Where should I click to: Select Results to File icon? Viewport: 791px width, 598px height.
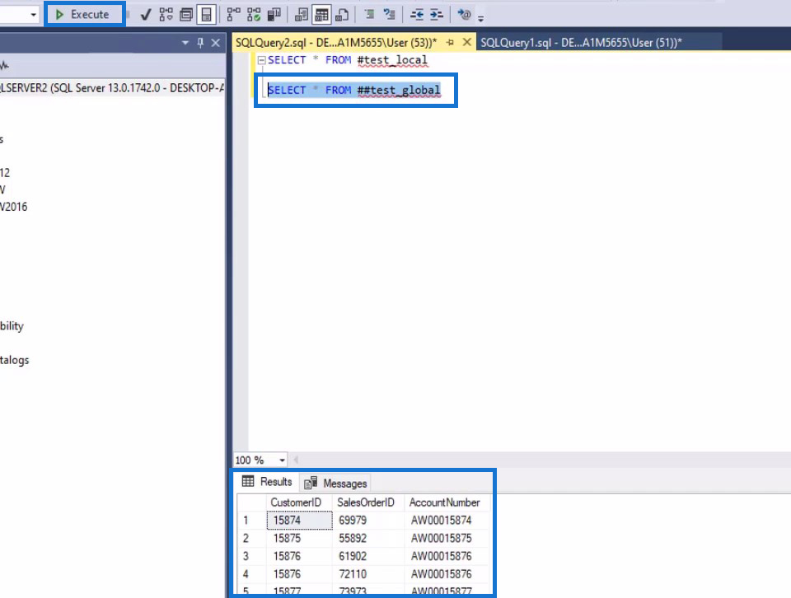click(x=342, y=15)
